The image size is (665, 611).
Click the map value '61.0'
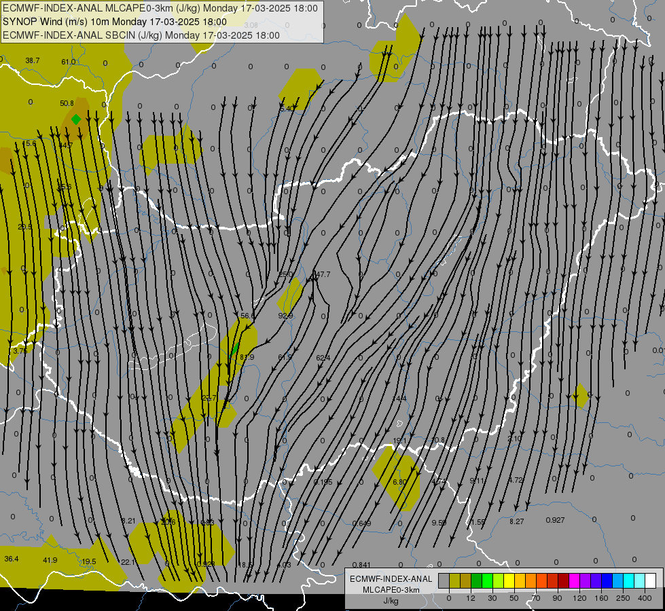[x=69, y=62]
